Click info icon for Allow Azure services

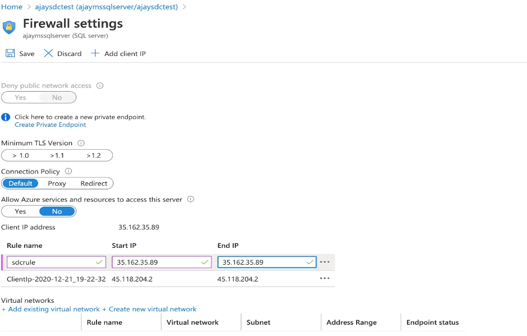pos(190,199)
